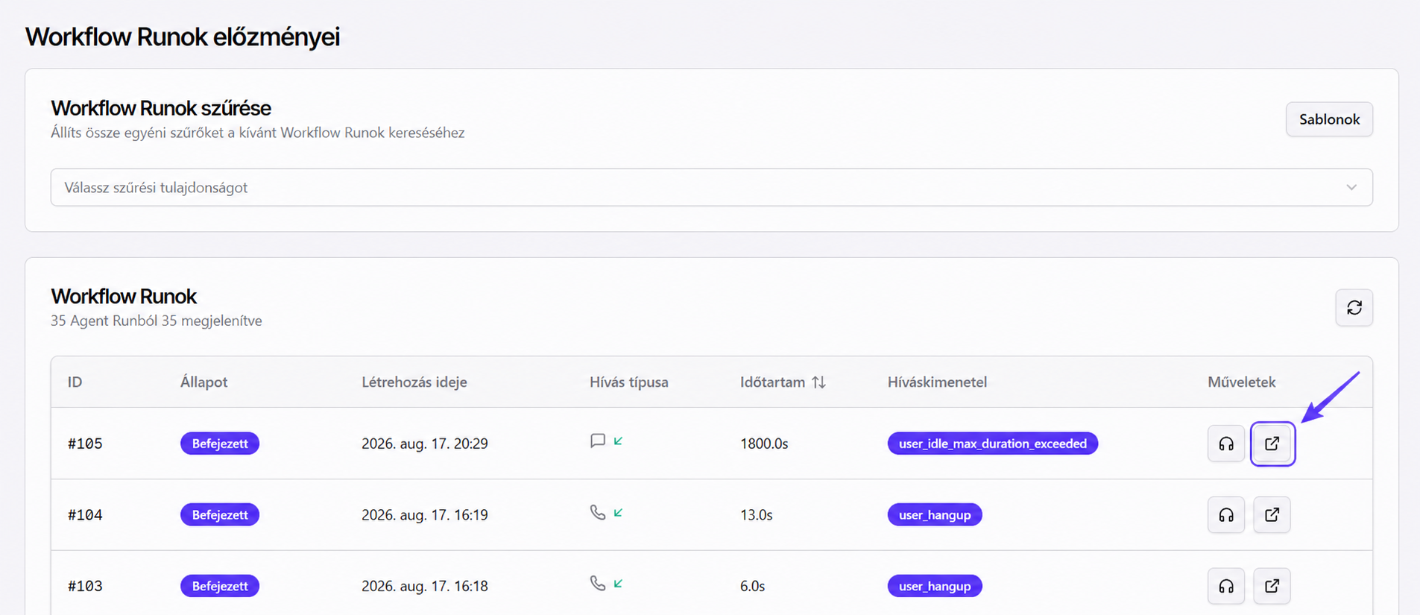Click the Befejezett status badge for #103
Image resolution: width=1420 pixels, height=615 pixels.
[x=220, y=586]
